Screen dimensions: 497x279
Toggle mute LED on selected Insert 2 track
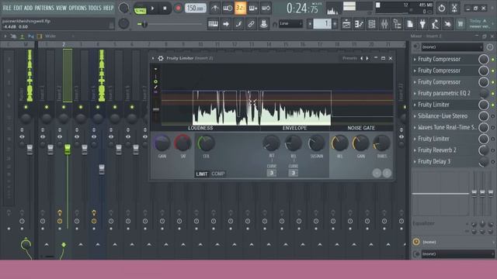[x=64, y=107]
